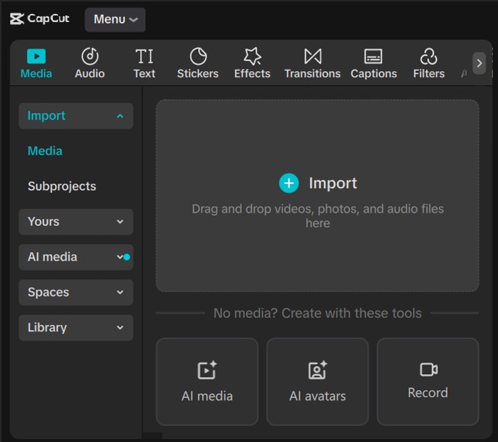The height and width of the screenshot is (442, 498).
Task: Switch to the Media toolbar tab
Action: [36, 62]
